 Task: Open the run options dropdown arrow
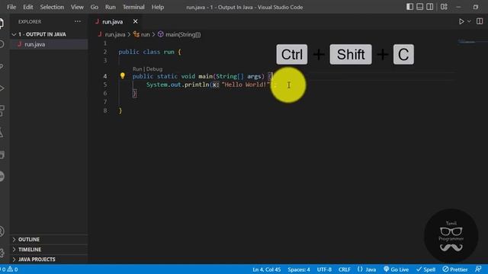[x=469, y=21]
